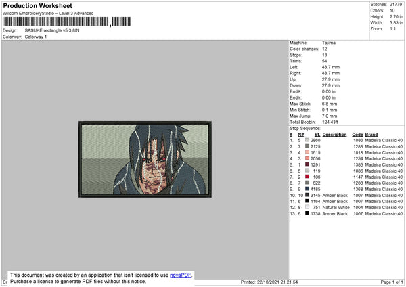
Task: Click the 'Left:' measurement label
Action: point(294,67)
